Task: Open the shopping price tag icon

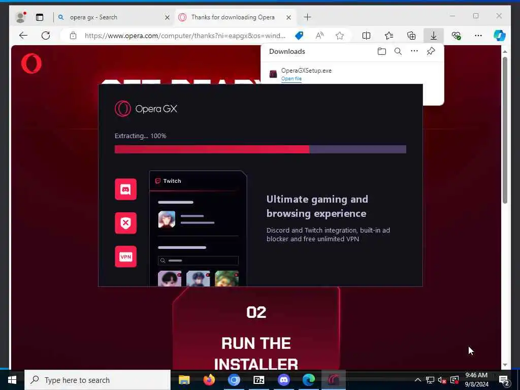Action: pos(299,36)
